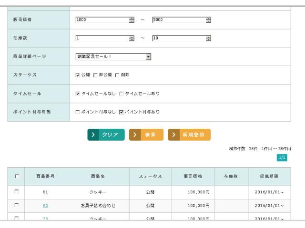Open the 商品詳細ページ dropdown
Screen dimensions: 305x228
point(113,57)
